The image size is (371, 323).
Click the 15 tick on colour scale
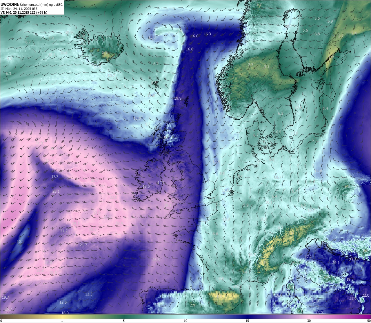click(247, 321)
